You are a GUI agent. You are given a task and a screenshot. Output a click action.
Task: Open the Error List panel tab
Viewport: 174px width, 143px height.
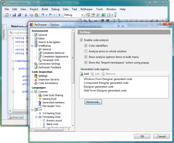point(16,117)
